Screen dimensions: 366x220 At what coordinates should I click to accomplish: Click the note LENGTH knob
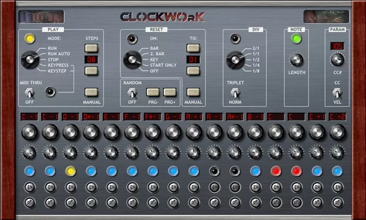click(x=296, y=60)
